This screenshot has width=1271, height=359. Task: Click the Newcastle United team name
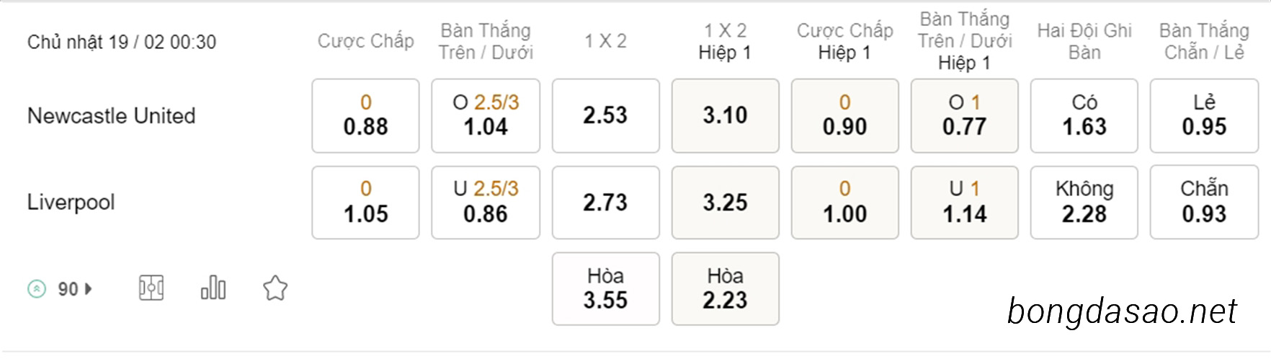coord(111,115)
